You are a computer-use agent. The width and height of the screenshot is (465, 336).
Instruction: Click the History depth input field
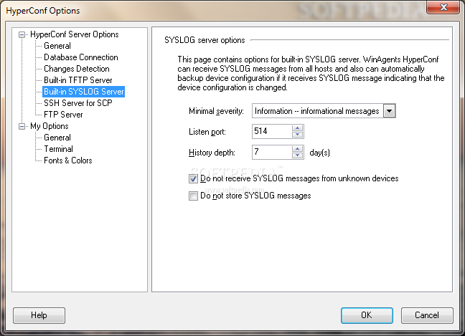tap(272, 152)
